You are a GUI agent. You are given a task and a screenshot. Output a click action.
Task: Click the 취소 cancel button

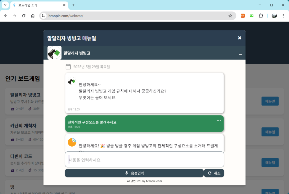click(x=214, y=173)
